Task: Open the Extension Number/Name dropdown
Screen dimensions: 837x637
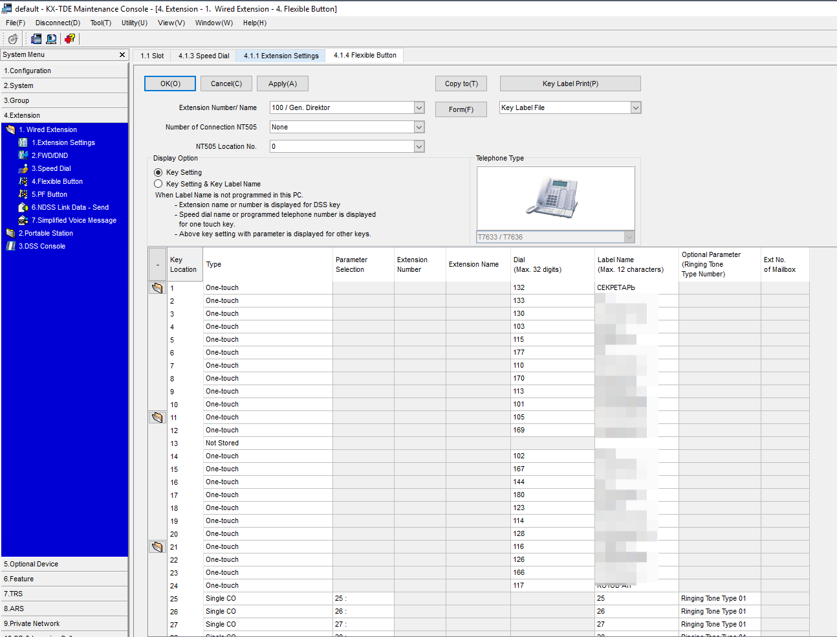Action: 419,107
